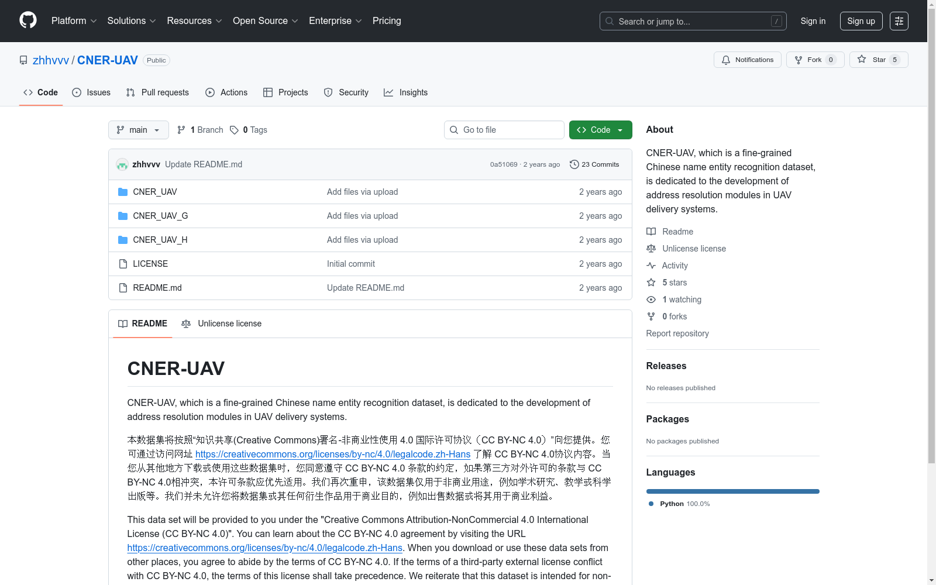Click the repository book icon beside zhhvvv
This screenshot has width=936, height=585.
tap(23, 60)
